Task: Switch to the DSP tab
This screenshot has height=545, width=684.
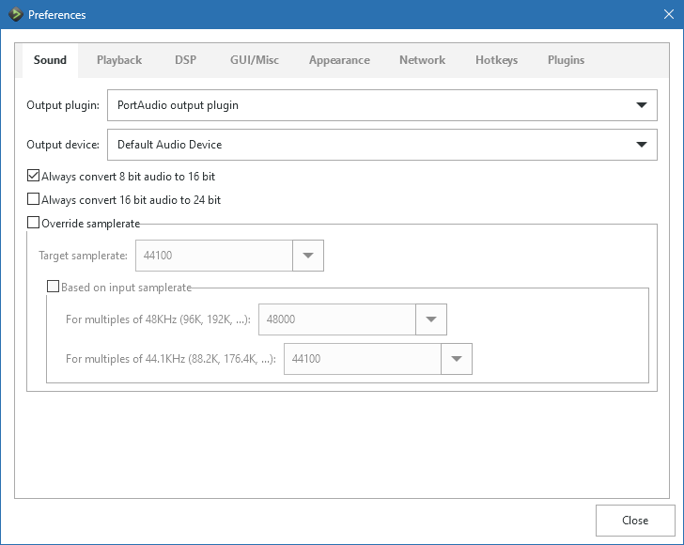Action: coord(185,60)
